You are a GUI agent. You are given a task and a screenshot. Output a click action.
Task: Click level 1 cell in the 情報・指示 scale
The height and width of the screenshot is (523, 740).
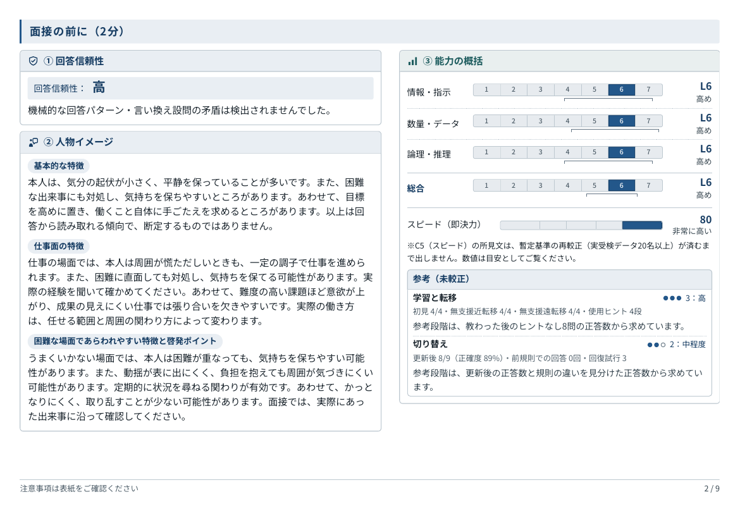click(x=486, y=90)
